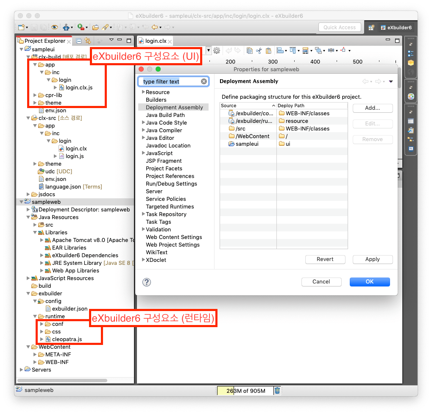This screenshot has height=414, width=432.
Task: Click the Open Perspective icon
Action: 371,28
